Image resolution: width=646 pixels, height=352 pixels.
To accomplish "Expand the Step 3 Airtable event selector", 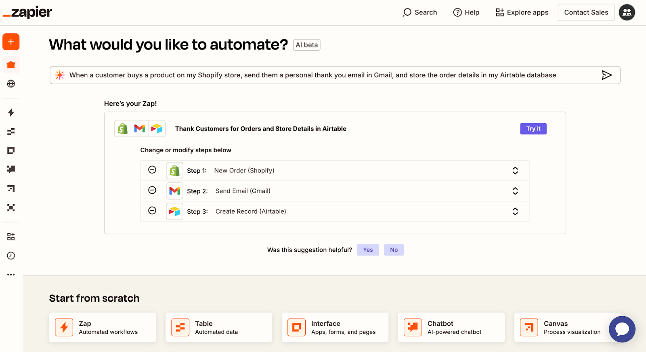I will click(x=515, y=211).
